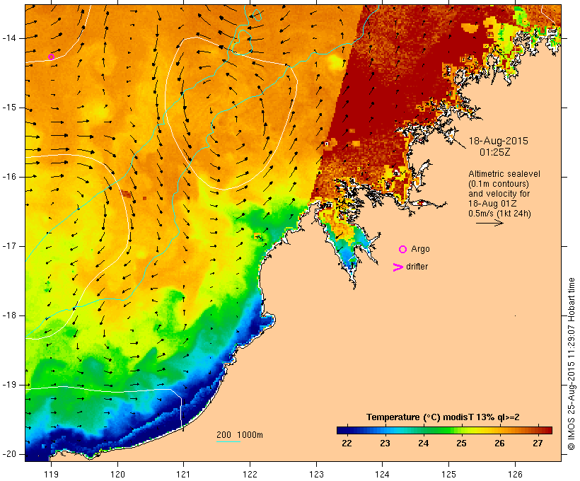Click the 'Argo' legend label

[x=421, y=249]
